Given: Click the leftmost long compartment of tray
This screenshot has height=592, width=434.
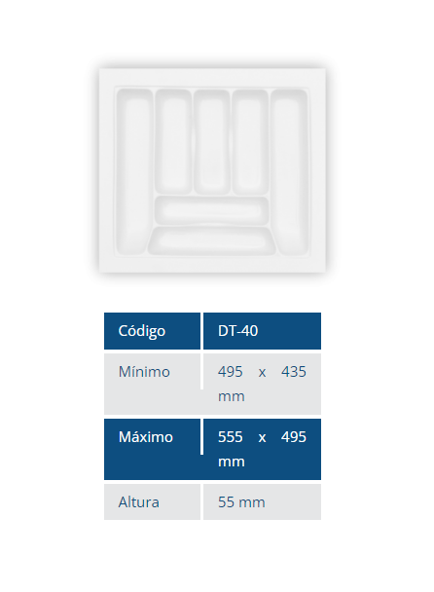Looking at the screenshot, I should tap(133, 171).
